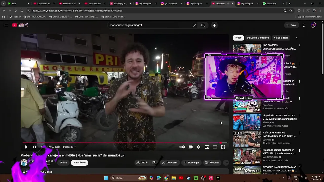The image size is (324, 182).
Task: Mute the video with the volume icon
Action: click(43, 147)
